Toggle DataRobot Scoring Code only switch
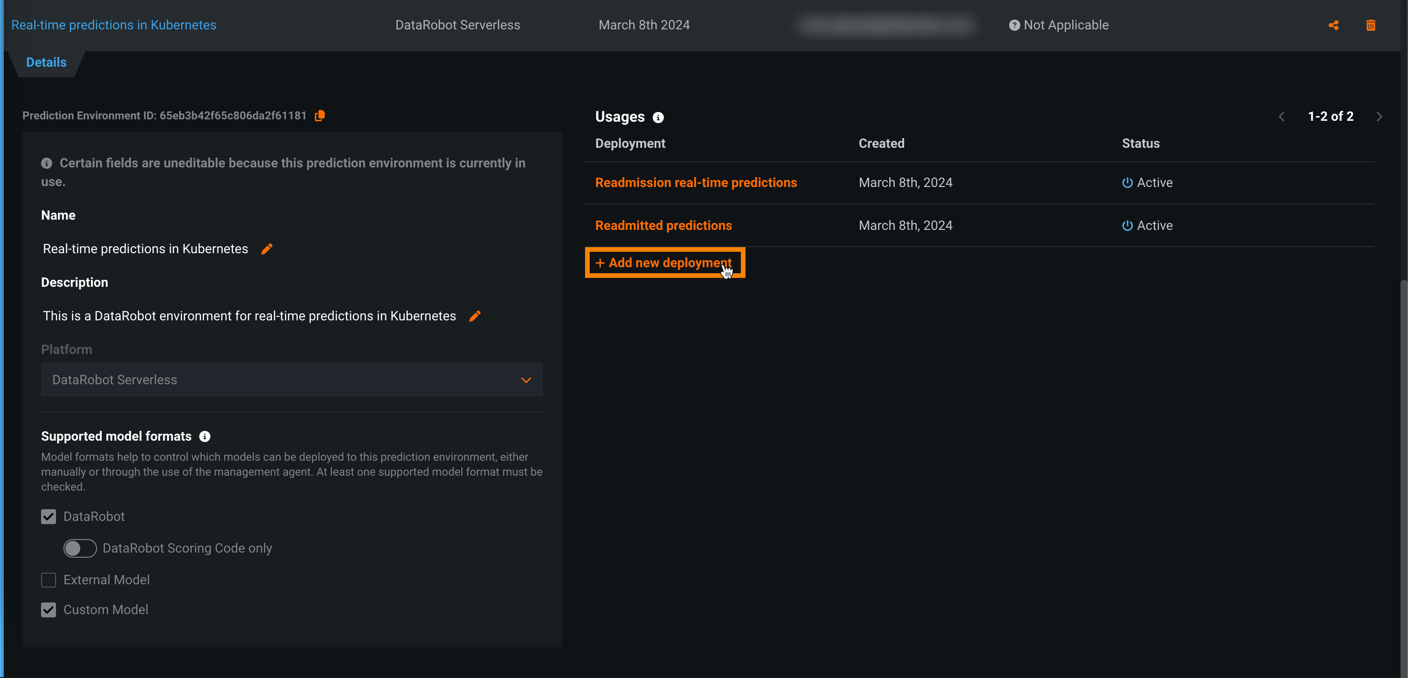The width and height of the screenshot is (1408, 678). (80, 548)
